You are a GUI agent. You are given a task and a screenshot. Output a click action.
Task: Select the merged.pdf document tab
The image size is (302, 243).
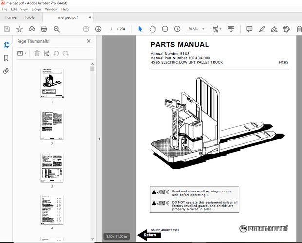click(68, 17)
